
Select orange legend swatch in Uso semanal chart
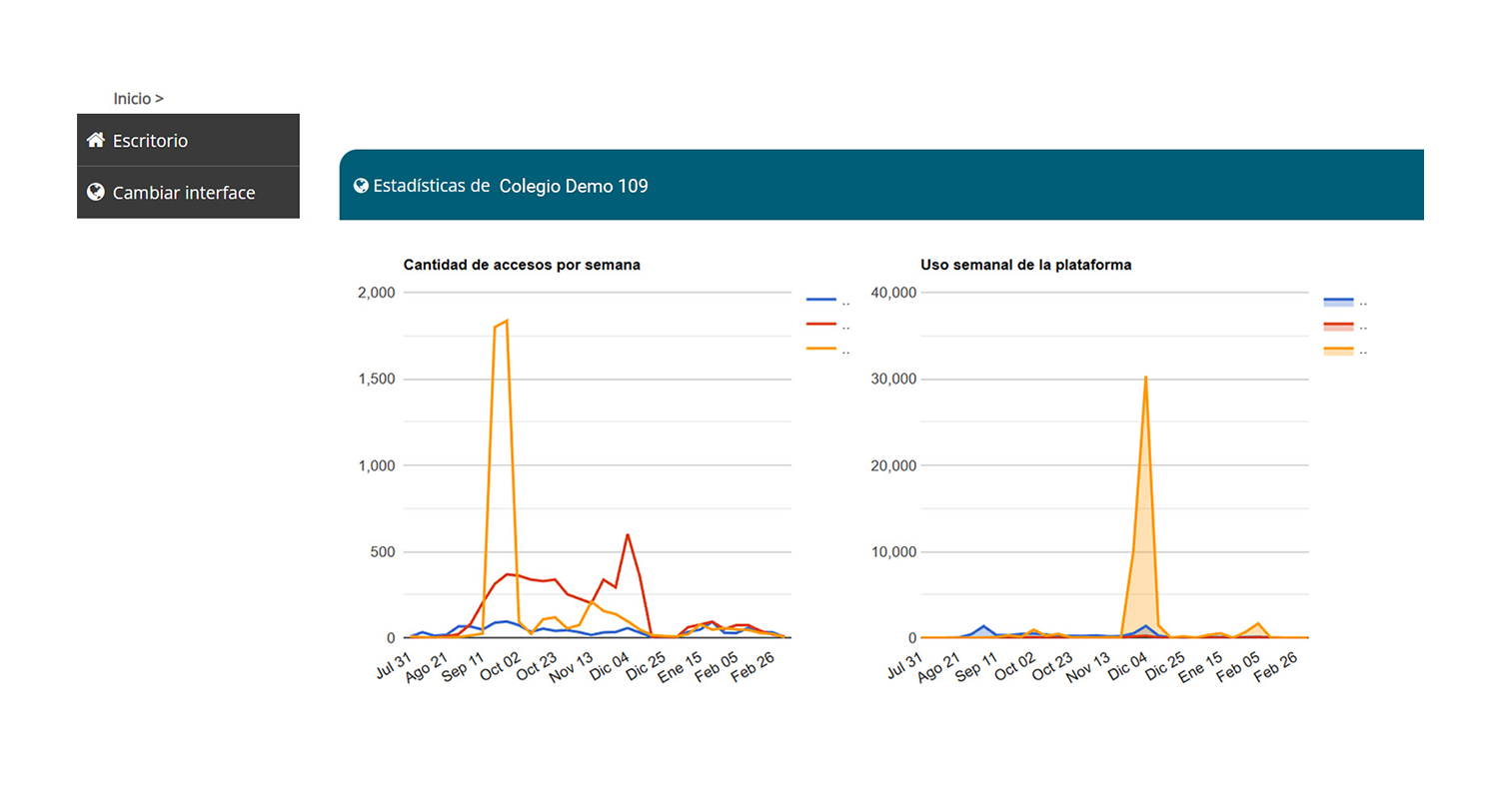1338,351
